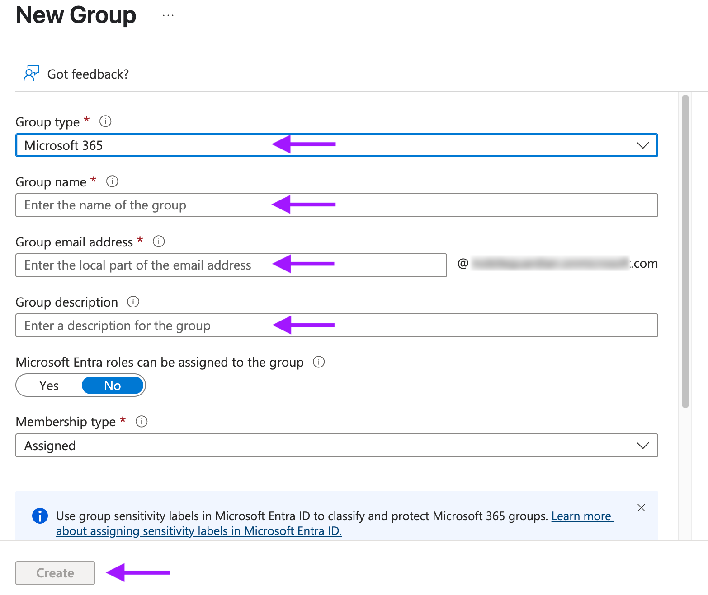Select No for Entra roles assignment
This screenshot has width=708, height=595.
tap(113, 386)
